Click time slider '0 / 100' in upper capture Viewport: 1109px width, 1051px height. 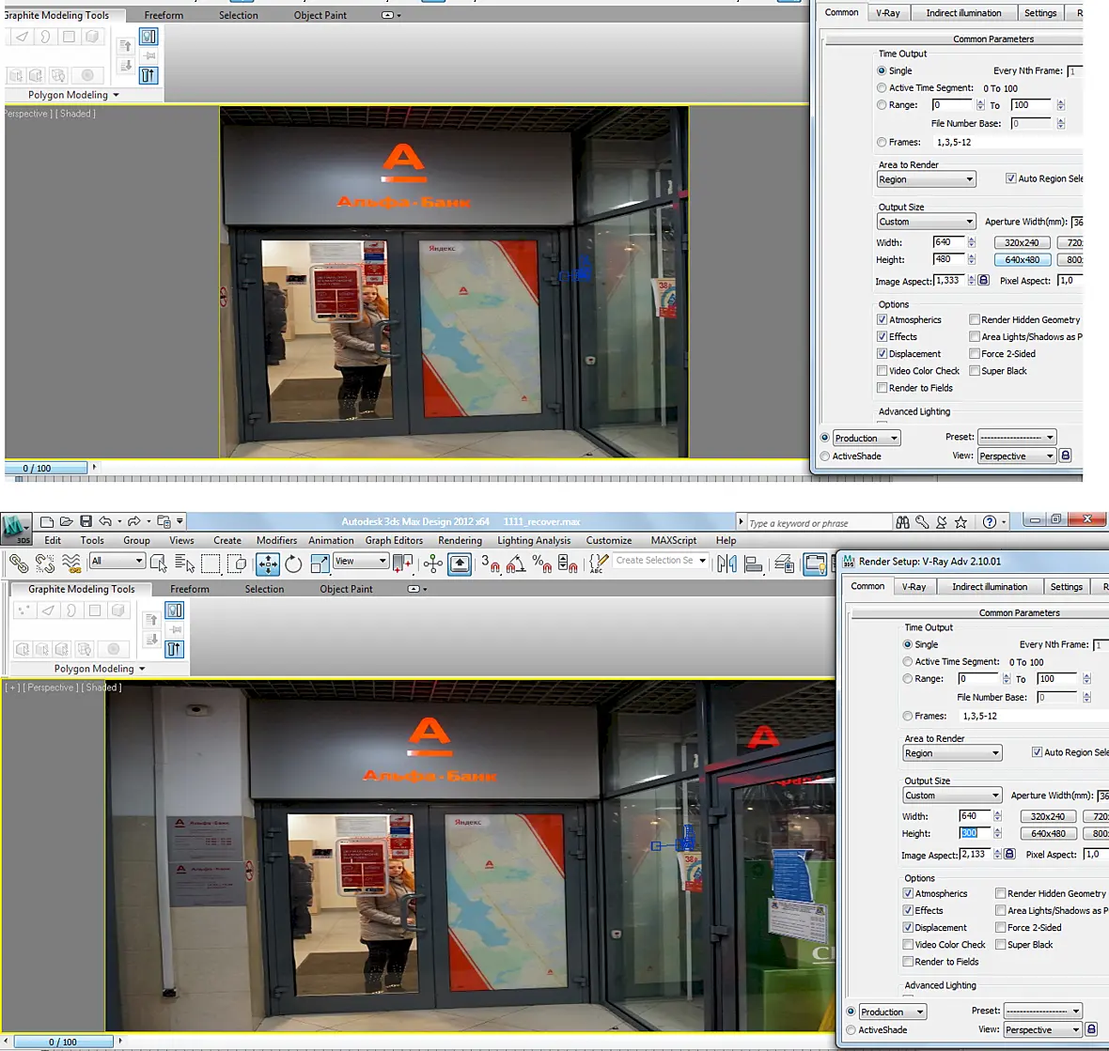point(45,468)
